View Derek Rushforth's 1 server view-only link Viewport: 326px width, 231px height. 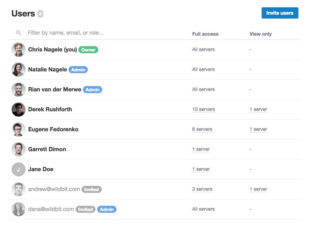point(258,110)
